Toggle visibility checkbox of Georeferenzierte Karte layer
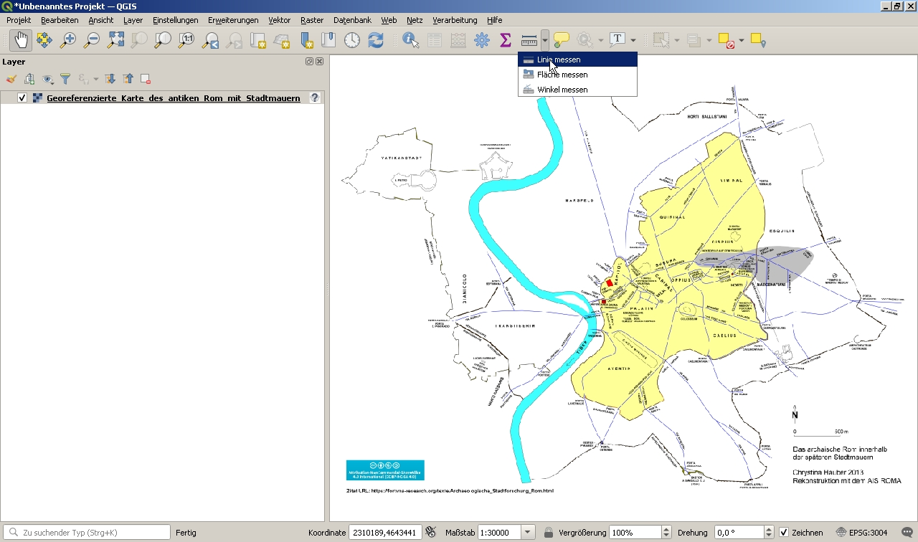The width and height of the screenshot is (918, 542). coord(22,98)
